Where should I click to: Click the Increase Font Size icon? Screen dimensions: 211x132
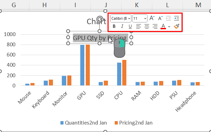click(x=152, y=18)
